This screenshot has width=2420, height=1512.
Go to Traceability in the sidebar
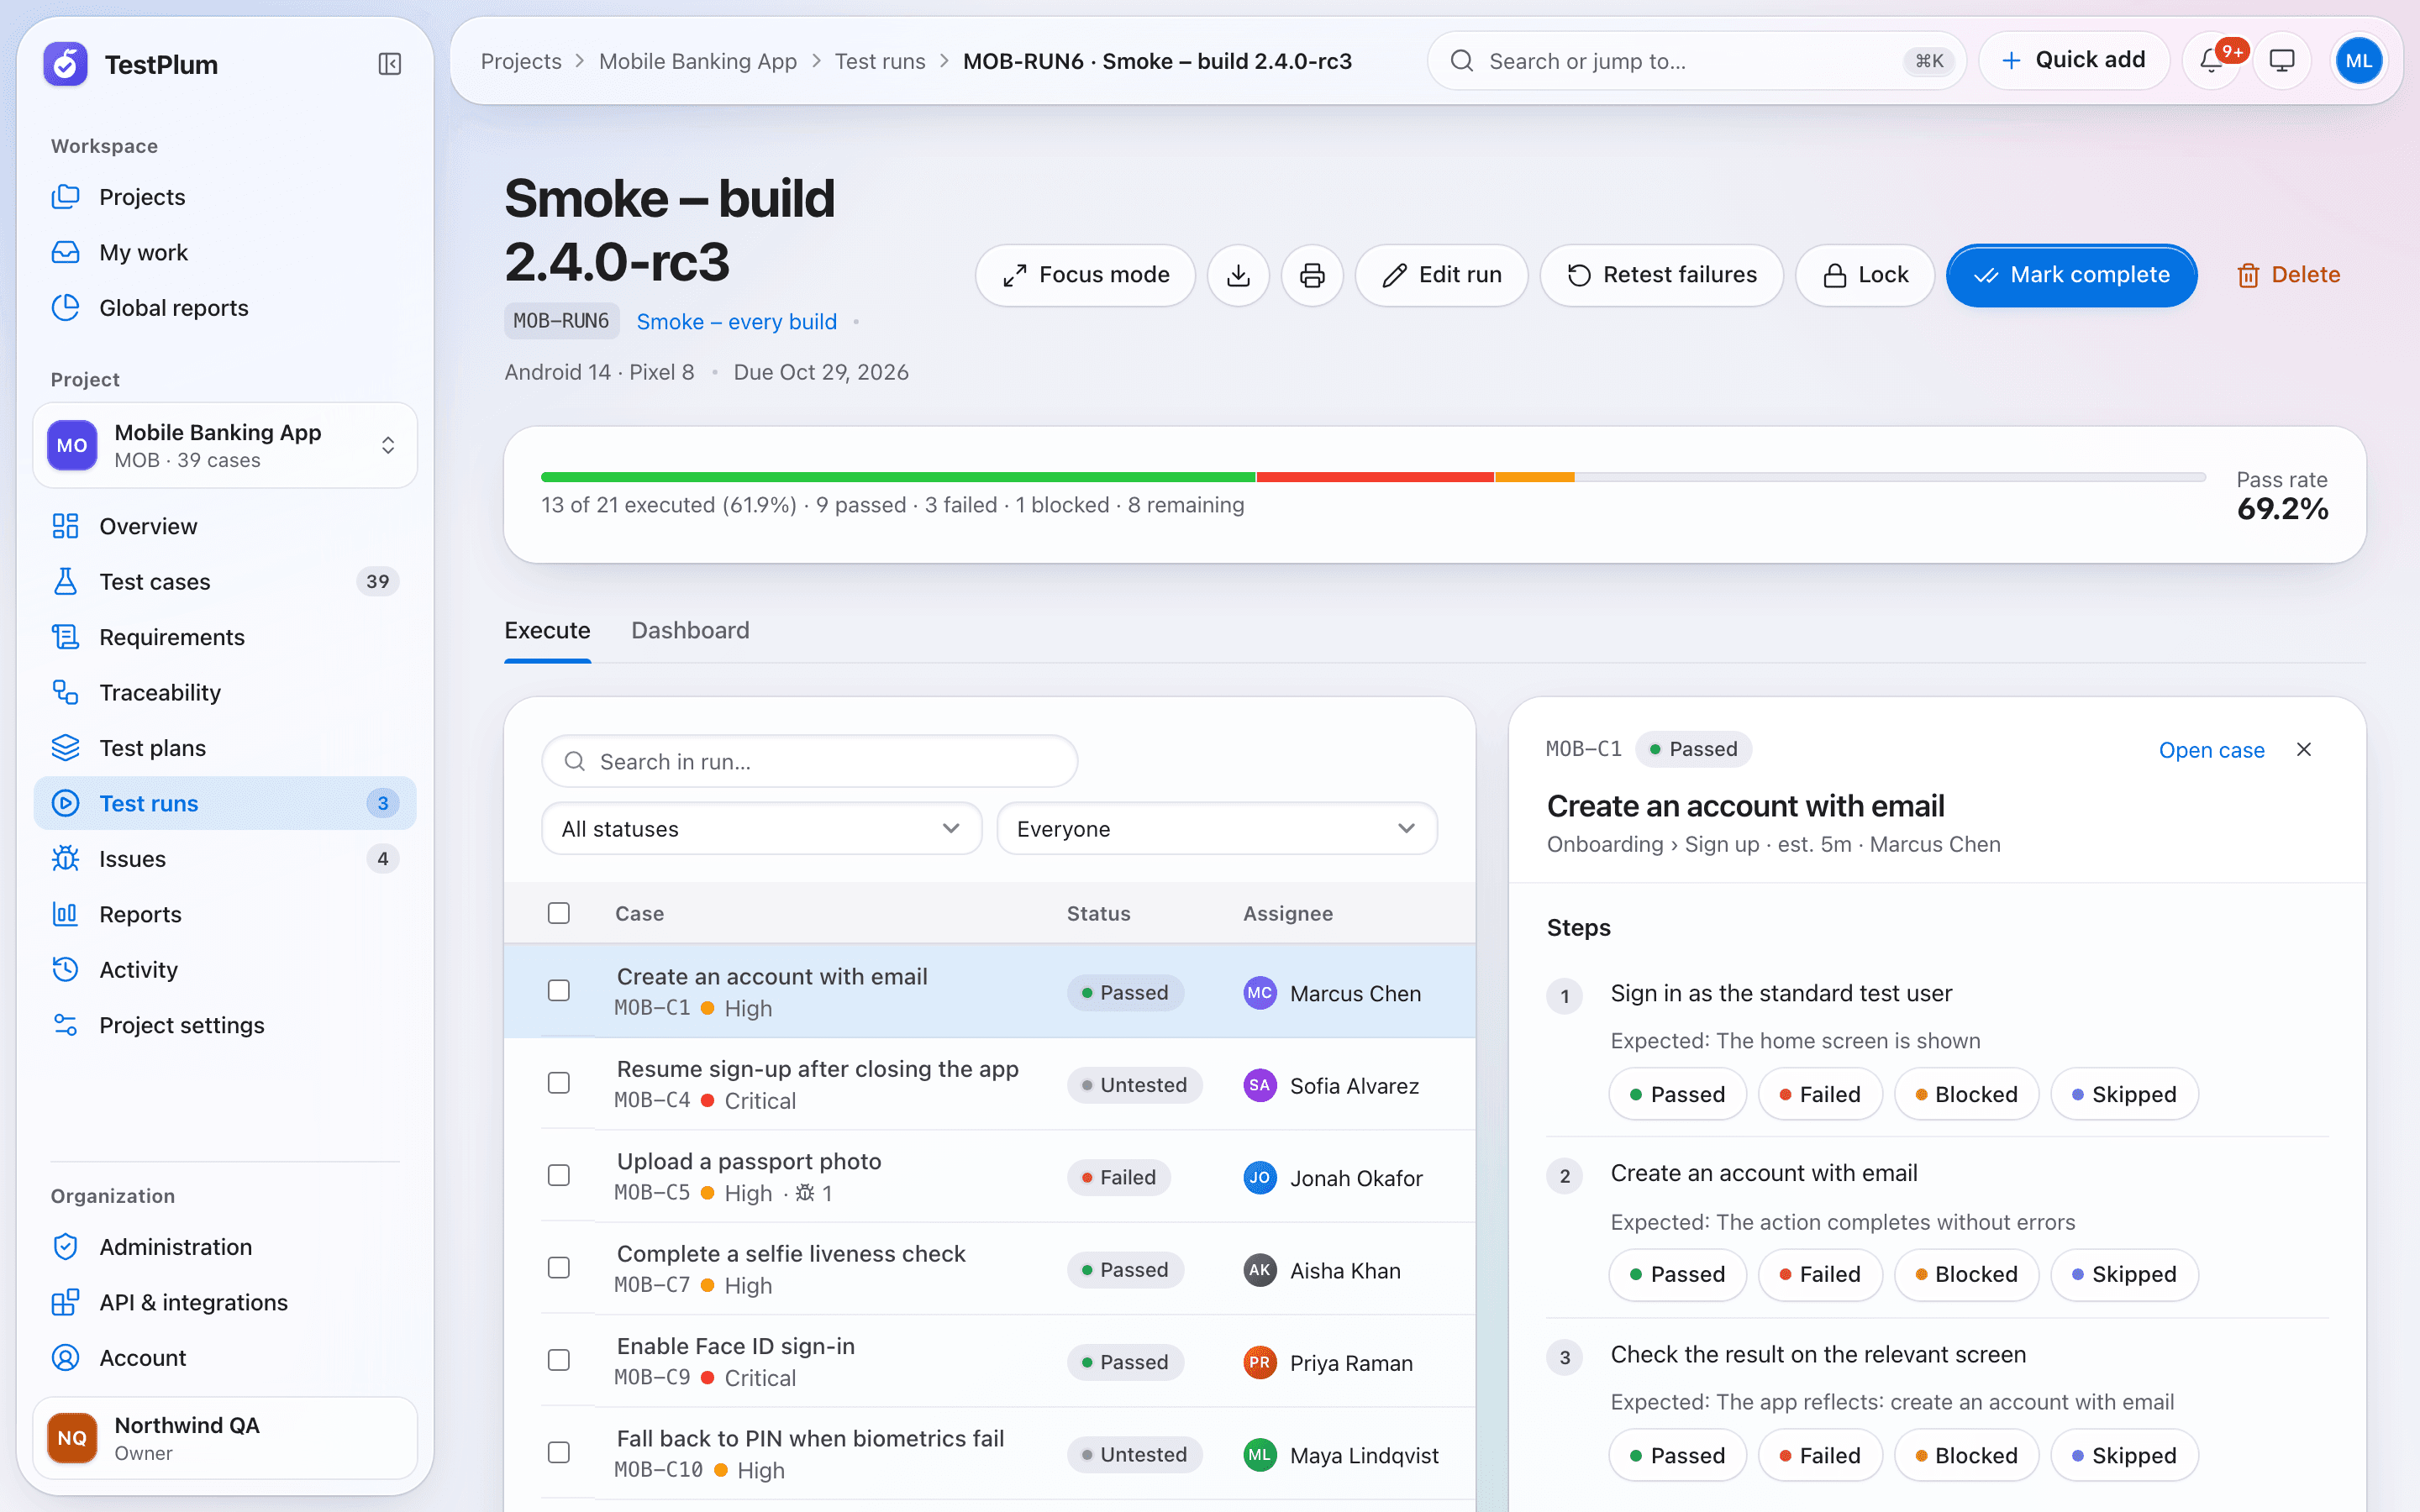coord(224,692)
